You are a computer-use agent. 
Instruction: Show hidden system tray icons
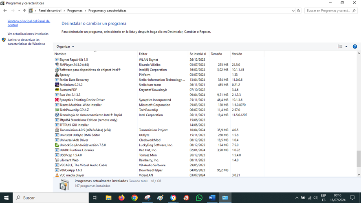tap(297, 198)
